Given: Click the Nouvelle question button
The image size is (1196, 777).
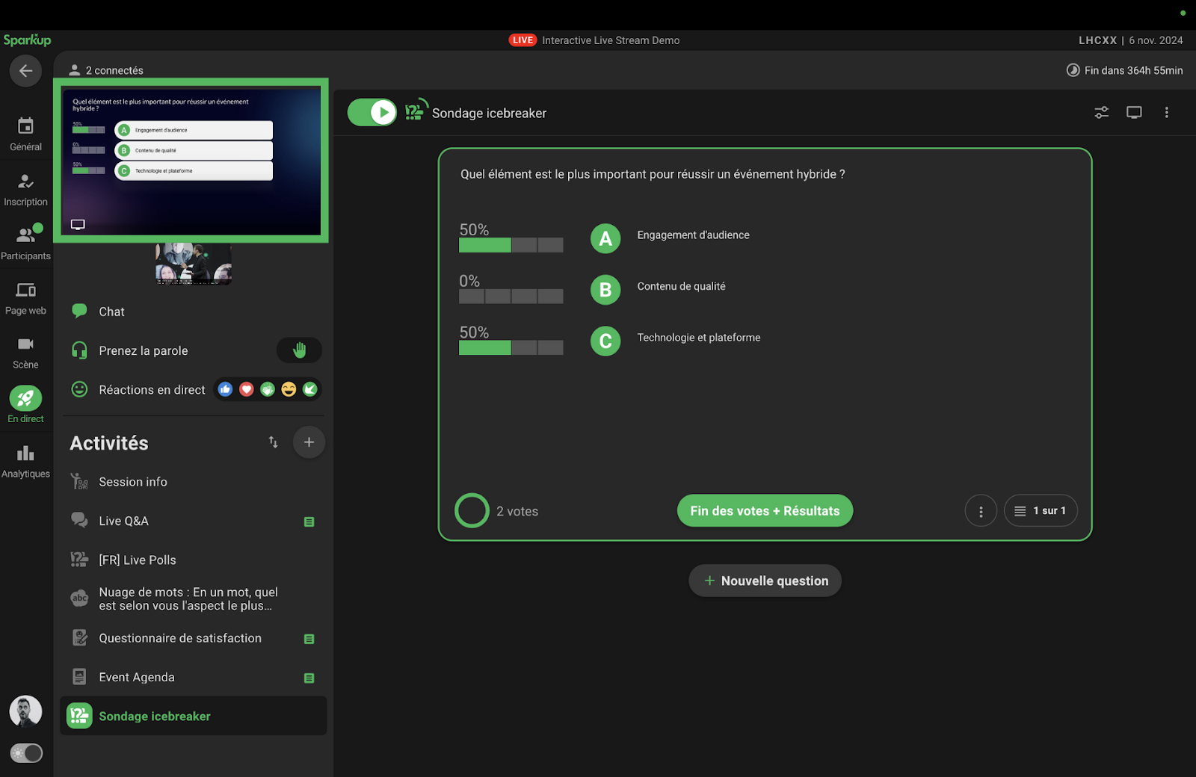Looking at the screenshot, I should pyautogui.click(x=765, y=581).
